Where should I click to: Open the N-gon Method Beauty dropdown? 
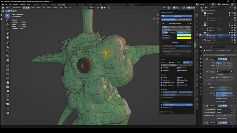coord(224,112)
